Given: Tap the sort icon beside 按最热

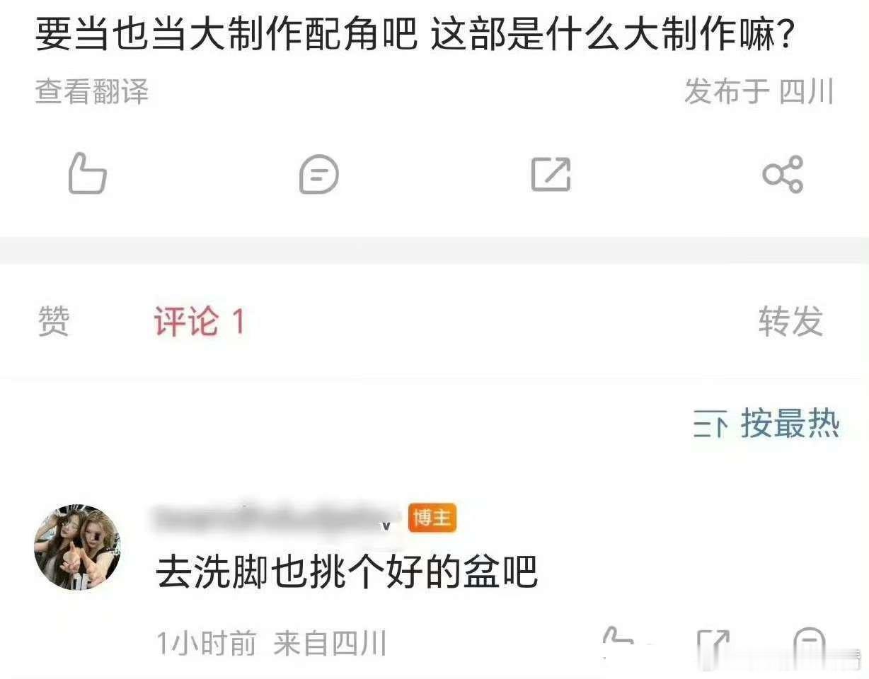Looking at the screenshot, I should [x=710, y=426].
